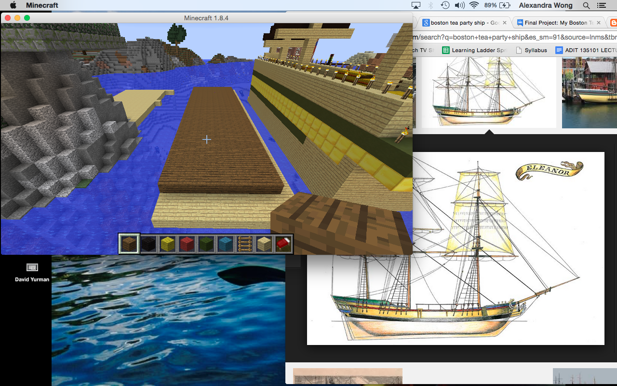Click the enlarged Eleanor ship image
Screen dimensions: 617x386
coord(456,248)
